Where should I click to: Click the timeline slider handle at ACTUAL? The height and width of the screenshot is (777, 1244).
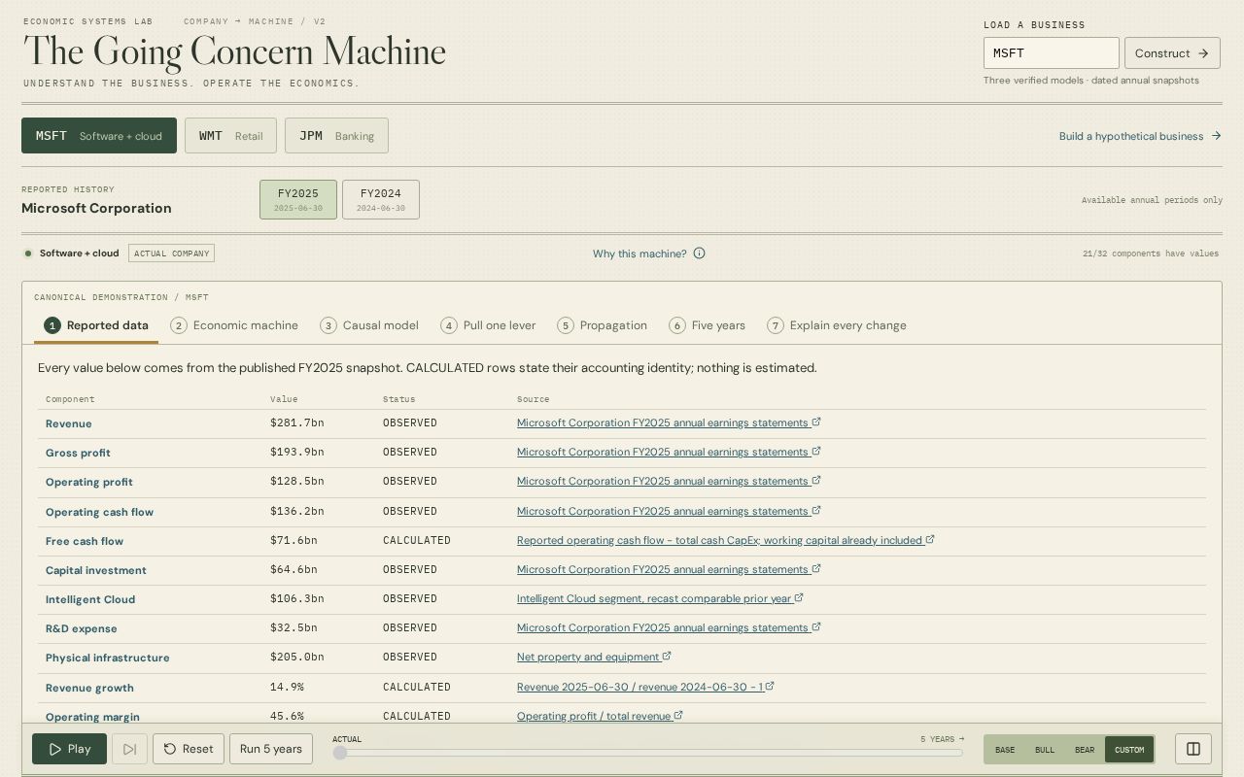pyautogui.click(x=340, y=753)
